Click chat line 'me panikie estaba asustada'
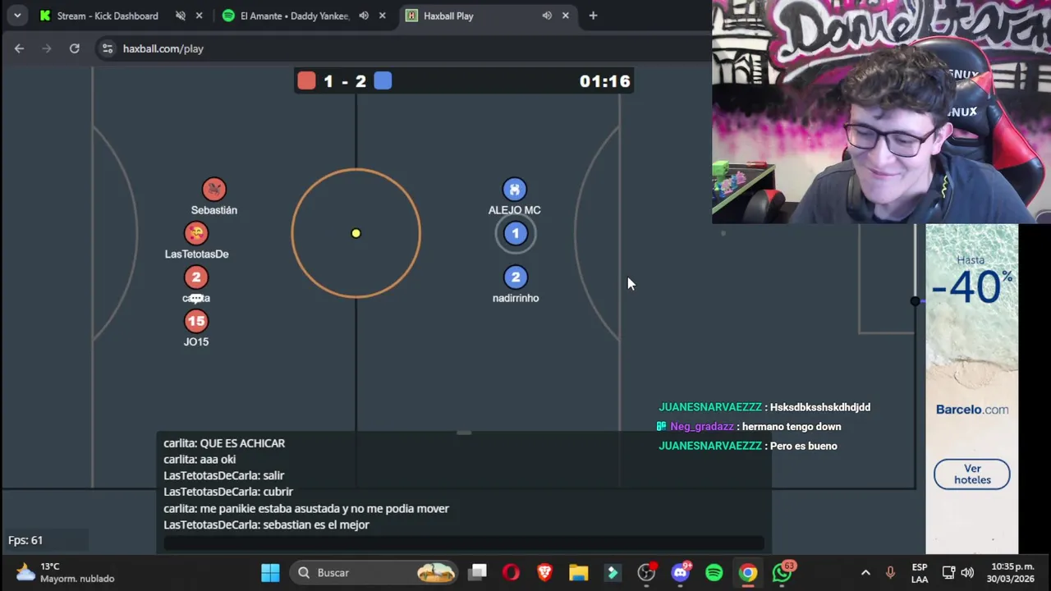Screen dimensions: 1051x591 (x=306, y=509)
